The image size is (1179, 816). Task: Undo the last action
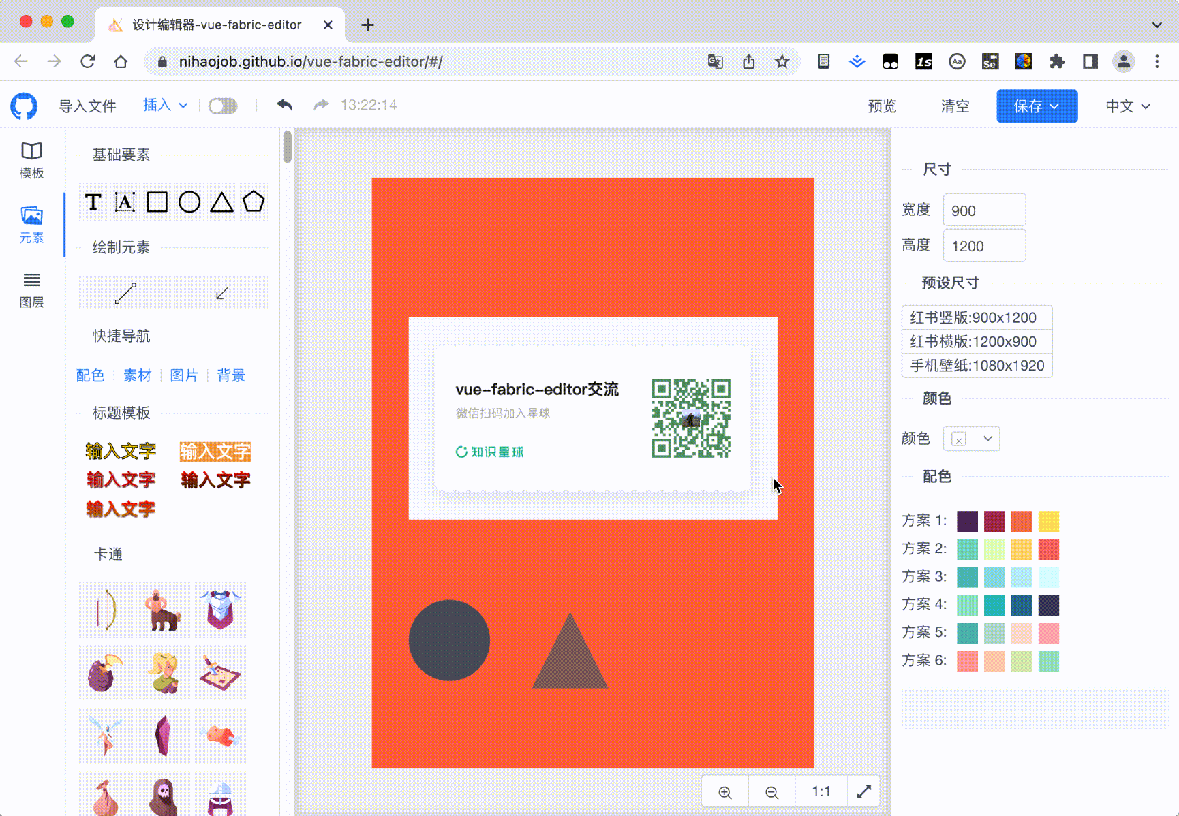pos(284,105)
